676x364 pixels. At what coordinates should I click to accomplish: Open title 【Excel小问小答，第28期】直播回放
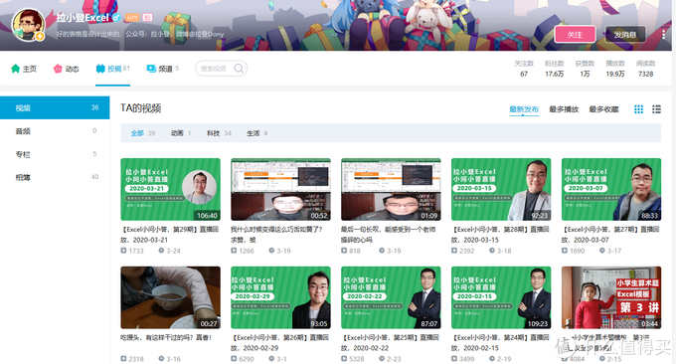tap(500, 235)
